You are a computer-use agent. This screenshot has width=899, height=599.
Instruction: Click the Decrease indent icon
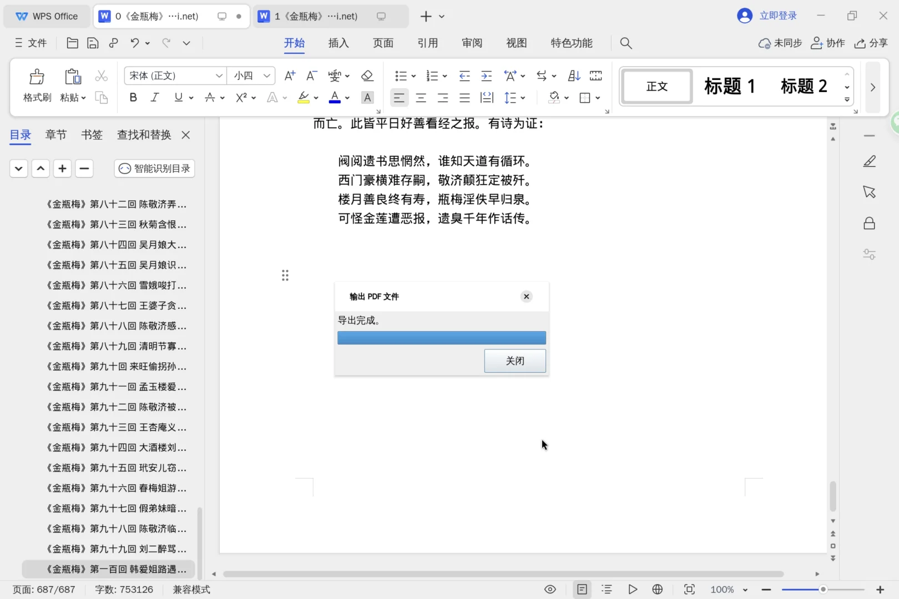464,75
